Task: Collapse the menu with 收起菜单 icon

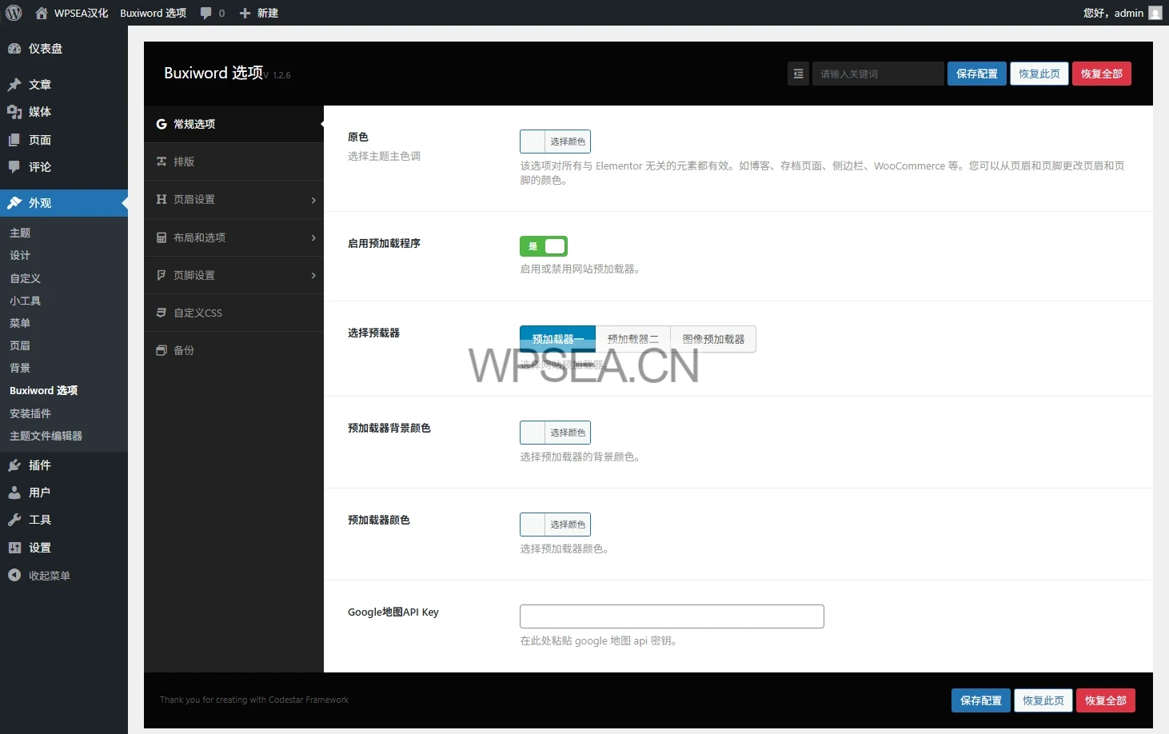Action: point(14,576)
